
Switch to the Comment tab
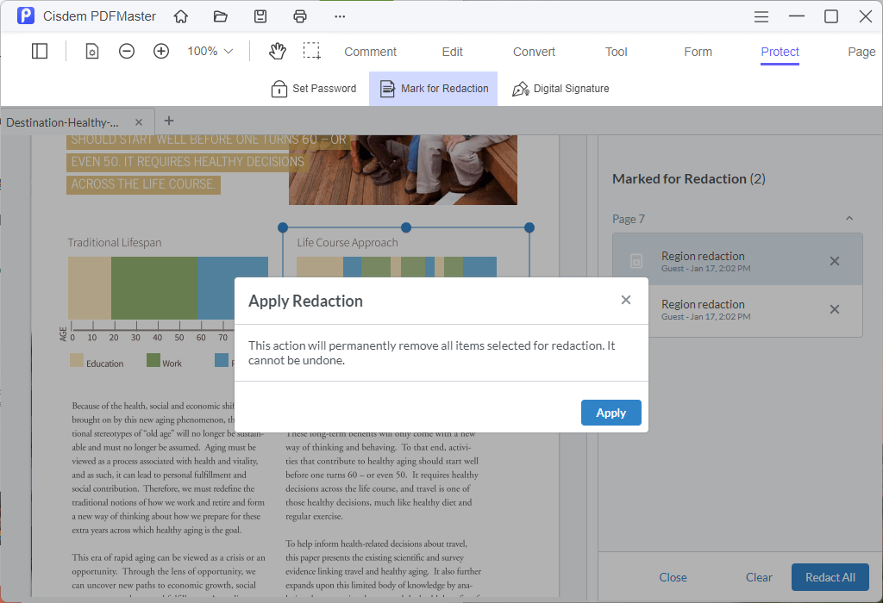pos(370,52)
